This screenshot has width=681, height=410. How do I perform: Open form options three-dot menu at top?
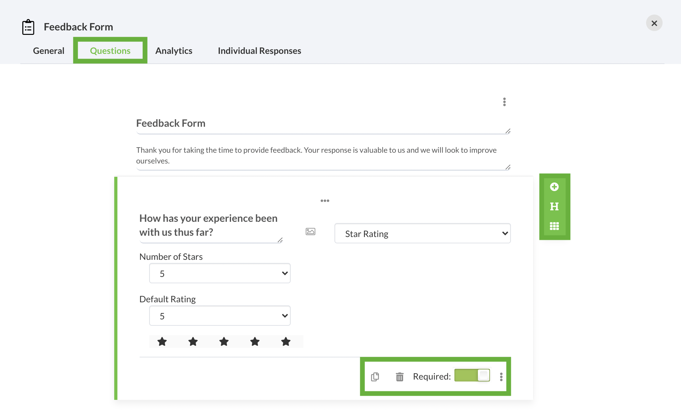click(504, 102)
